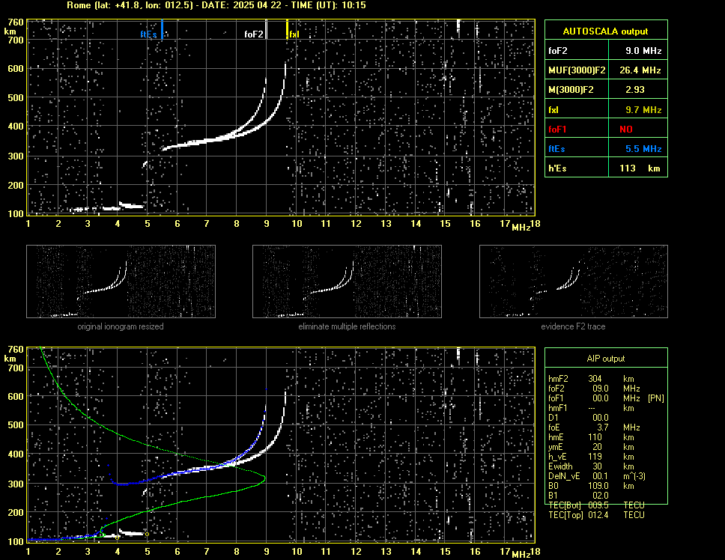Viewport: 725px width, 560px height.
Task: Click the white foF2 marker on top ionogram
Action: (266, 29)
